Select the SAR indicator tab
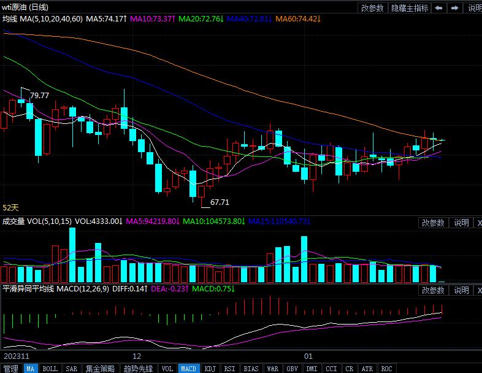 tap(71, 369)
